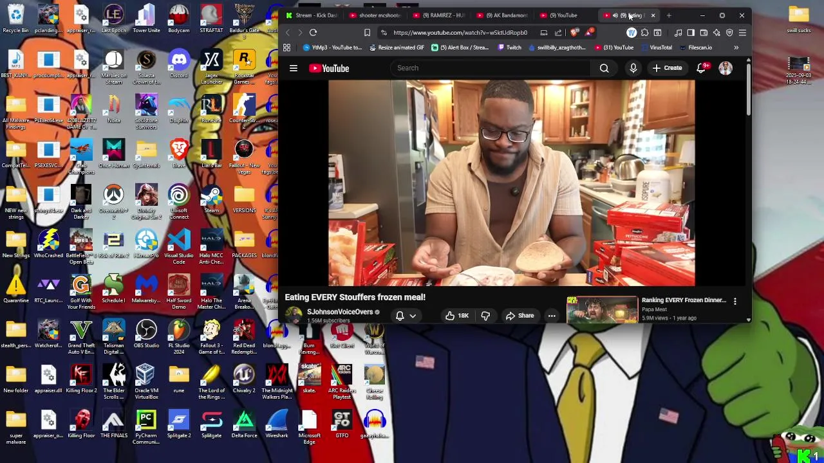Switch to the (9) YouTube tab

566,15
